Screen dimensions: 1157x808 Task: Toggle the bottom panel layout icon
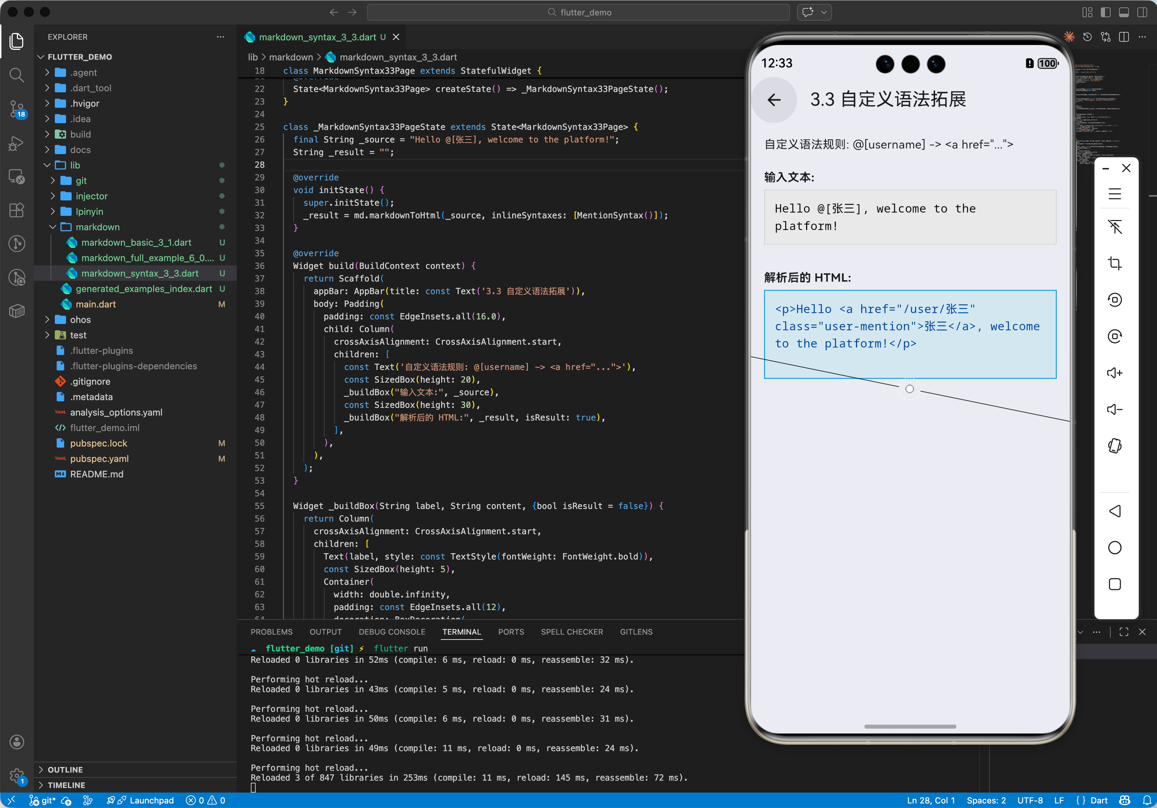tap(1124, 12)
